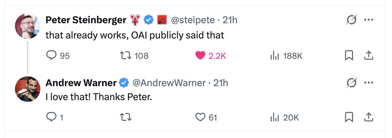Share Peter Steinberger's tweet
This screenshot has width=392, height=138.
tap(368, 56)
